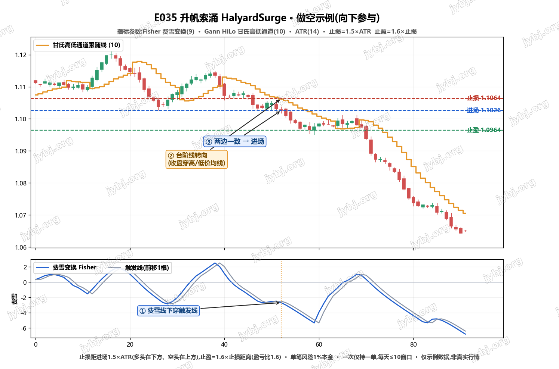The image size is (559, 369).
Task: Click the orange legend line swatch
Action: point(42,45)
